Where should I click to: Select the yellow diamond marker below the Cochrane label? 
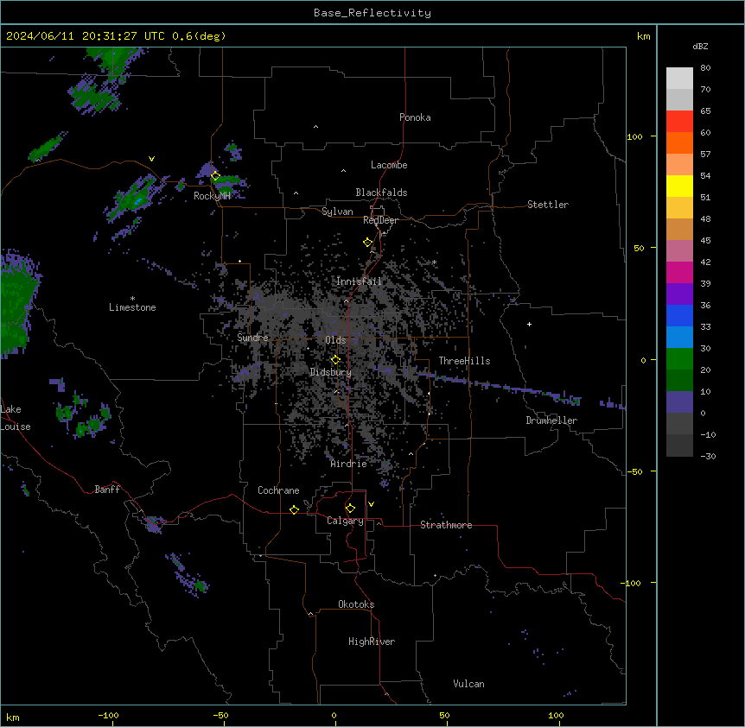tap(294, 509)
